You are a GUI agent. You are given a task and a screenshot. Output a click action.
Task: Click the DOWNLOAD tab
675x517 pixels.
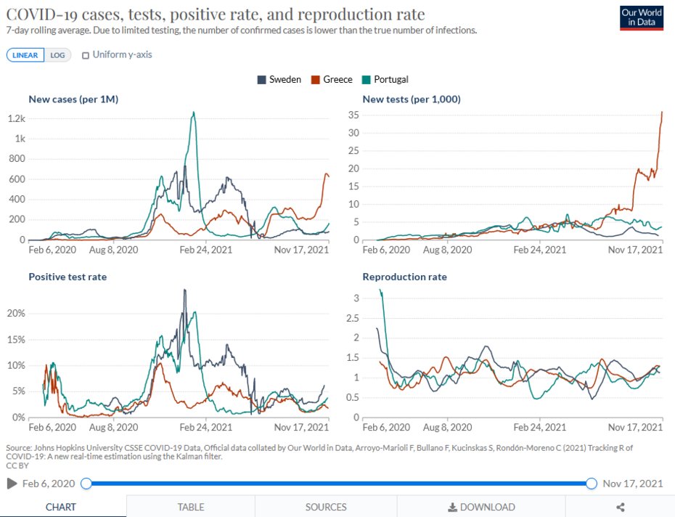(x=481, y=508)
